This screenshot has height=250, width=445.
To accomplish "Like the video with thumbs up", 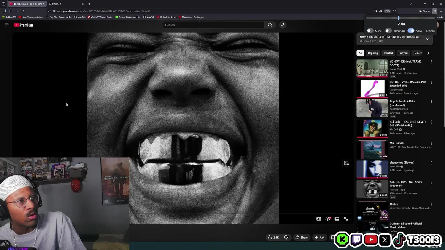I will pyautogui.click(x=273, y=237).
